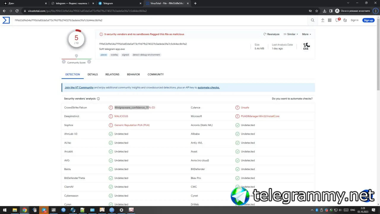Switch to the Yandex telegram search tab
The width and height of the screenshot is (380, 214).
72,3
